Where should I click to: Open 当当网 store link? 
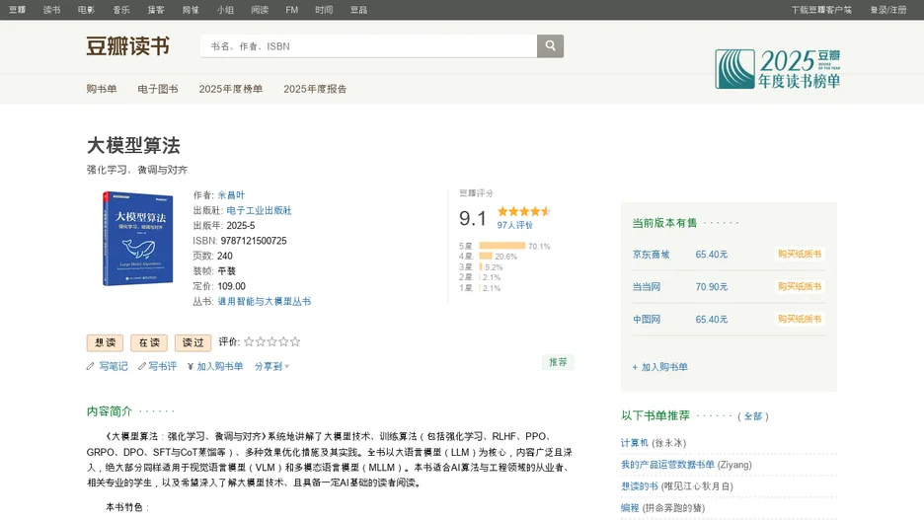647,287
